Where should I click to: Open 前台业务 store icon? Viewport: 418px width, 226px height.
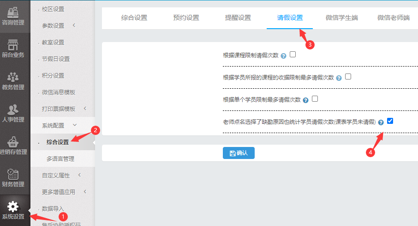[13, 45]
